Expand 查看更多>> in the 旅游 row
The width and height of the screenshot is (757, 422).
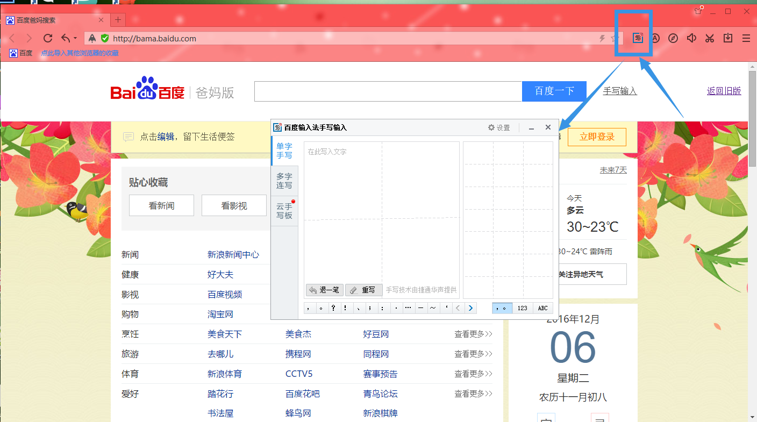[473, 354]
